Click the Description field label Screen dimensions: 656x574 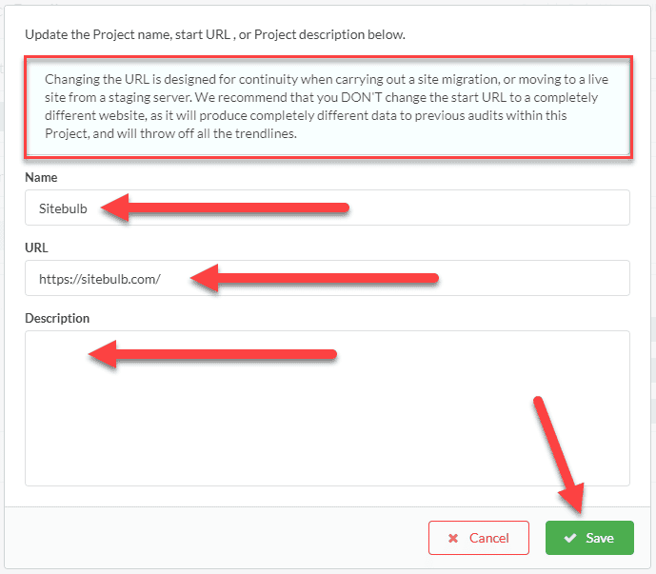coord(57,318)
